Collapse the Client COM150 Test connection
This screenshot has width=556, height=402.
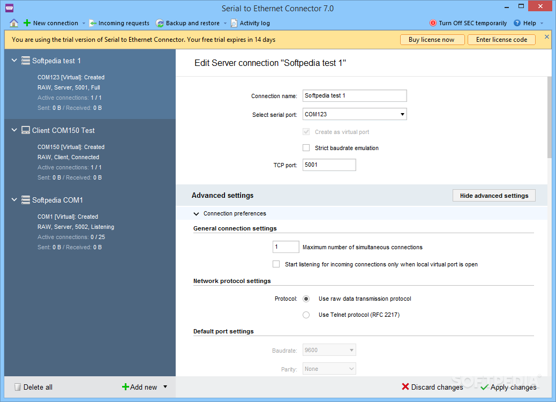[x=14, y=130]
